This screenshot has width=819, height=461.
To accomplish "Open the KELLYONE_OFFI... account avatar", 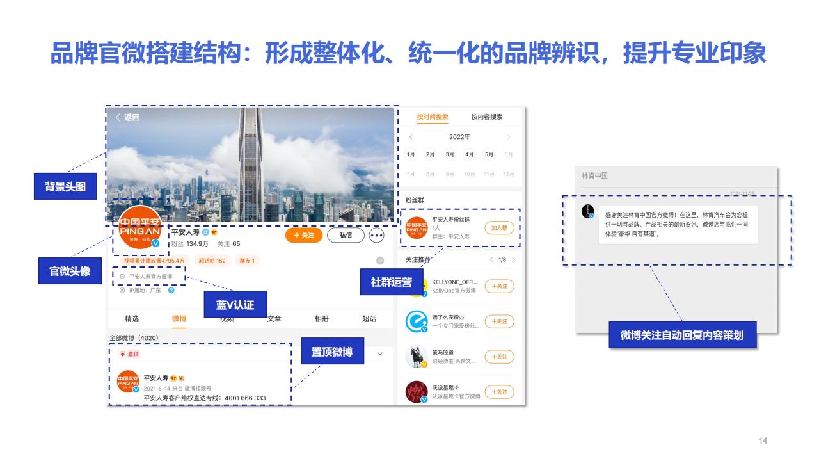I will [x=417, y=286].
